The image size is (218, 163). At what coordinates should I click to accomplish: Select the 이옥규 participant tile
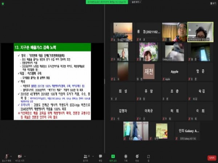(149, 111)
